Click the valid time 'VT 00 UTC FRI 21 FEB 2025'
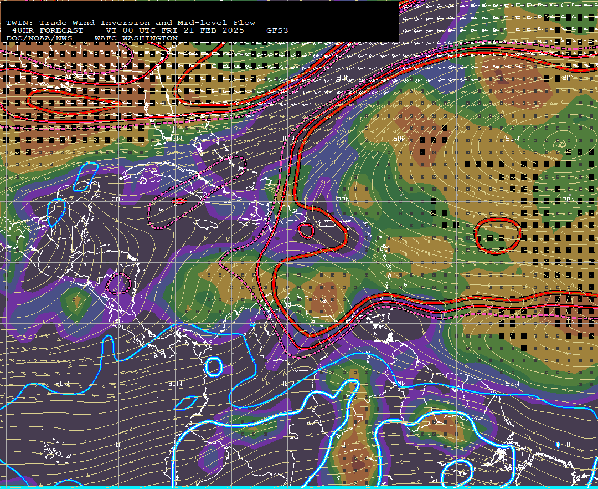This screenshot has width=598, height=489. click(174, 30)
